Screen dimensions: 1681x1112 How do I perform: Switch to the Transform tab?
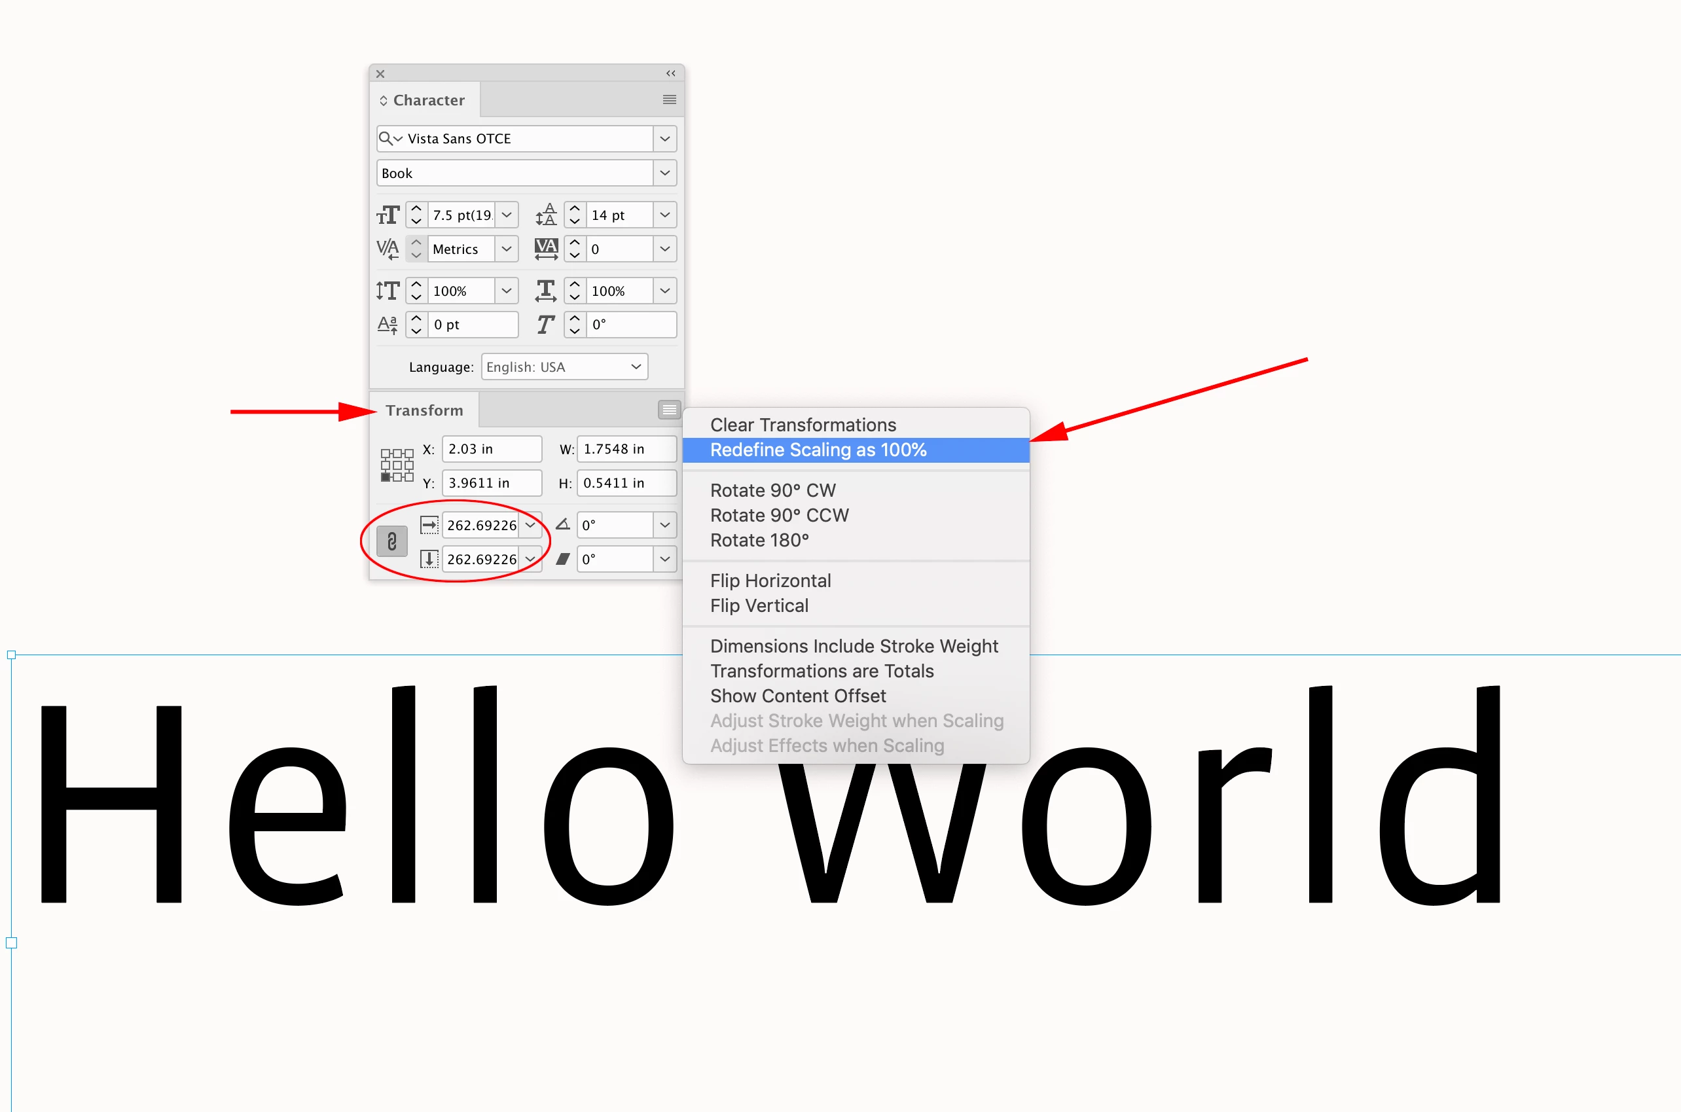[x=424, y=410]
